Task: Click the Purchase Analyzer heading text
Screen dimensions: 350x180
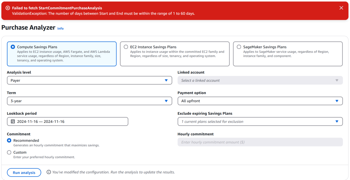Action: (28, 28)
